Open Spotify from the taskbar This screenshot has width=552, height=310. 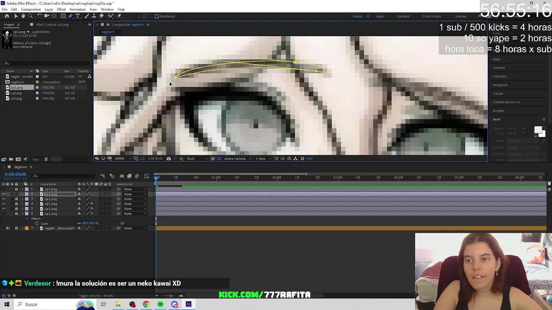click(x=160, y=304)
